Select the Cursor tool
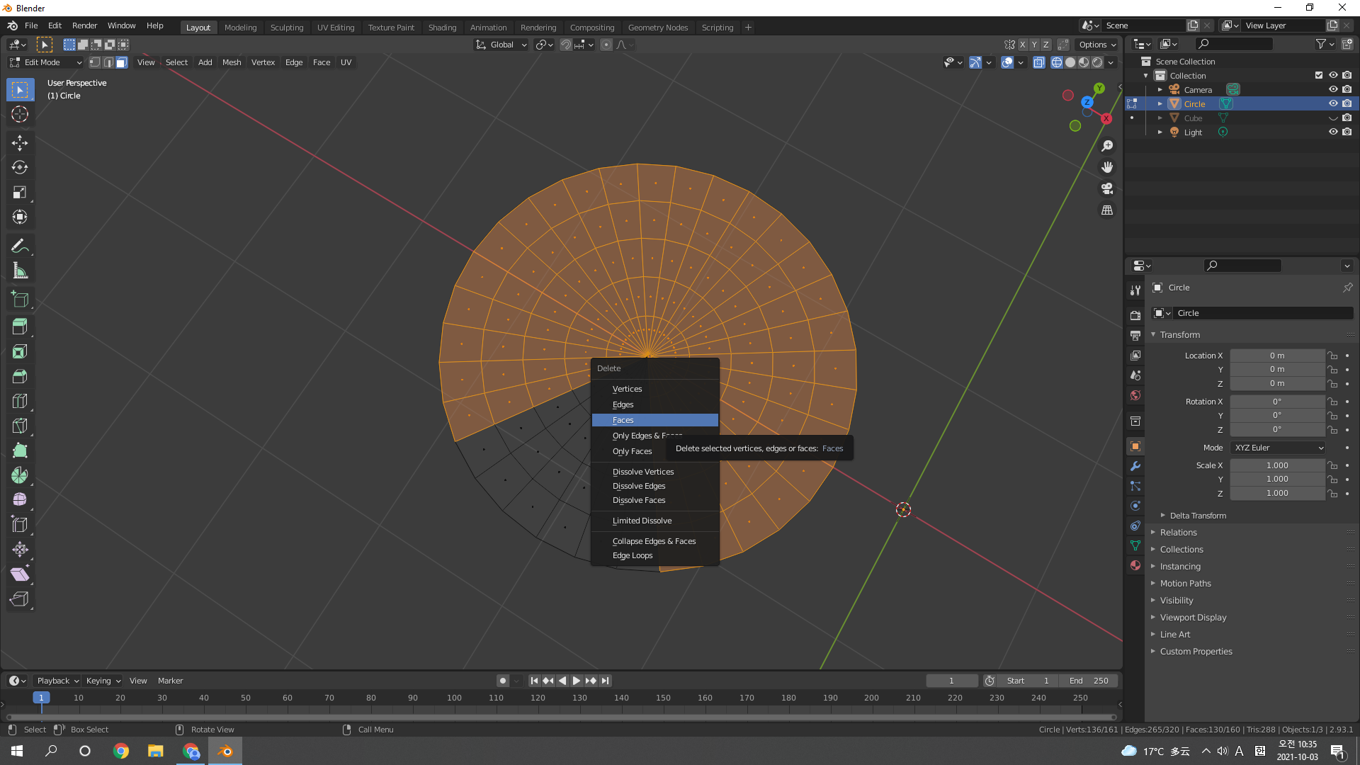The width and height of the screenshot is (1360, 765). [20, 114]
